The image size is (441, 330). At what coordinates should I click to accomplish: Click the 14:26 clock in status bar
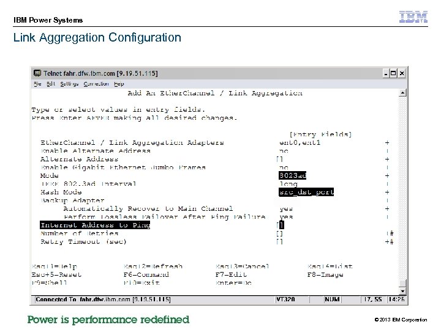[x=396, y=299]
